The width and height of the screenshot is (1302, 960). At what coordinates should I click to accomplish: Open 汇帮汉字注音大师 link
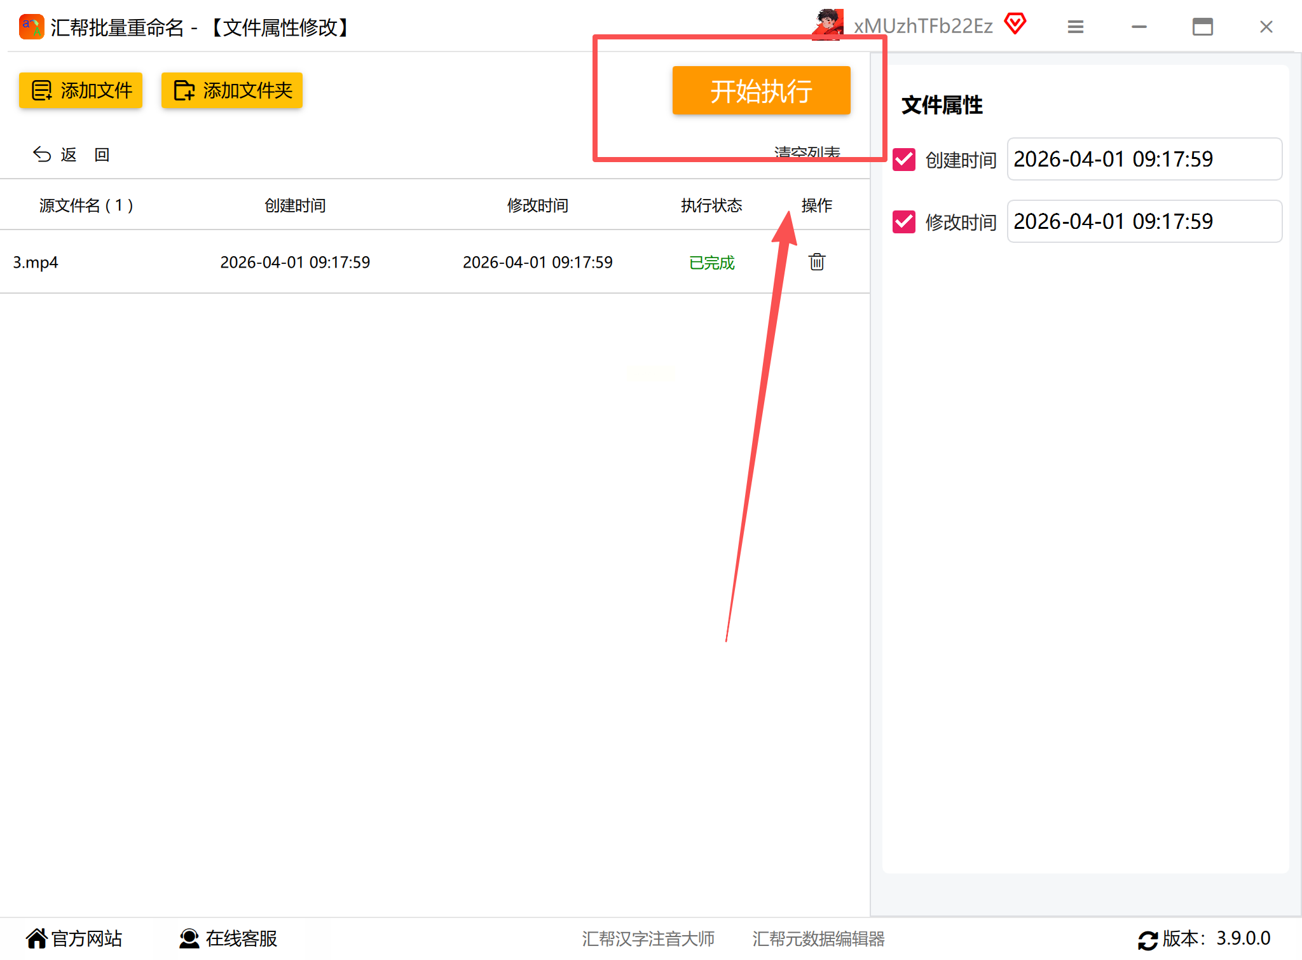648,938
